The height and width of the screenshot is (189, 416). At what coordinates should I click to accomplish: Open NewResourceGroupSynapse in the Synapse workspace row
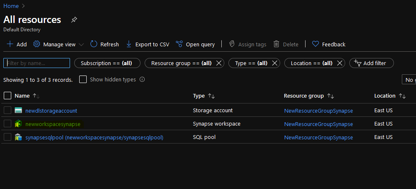pos(318,124)
